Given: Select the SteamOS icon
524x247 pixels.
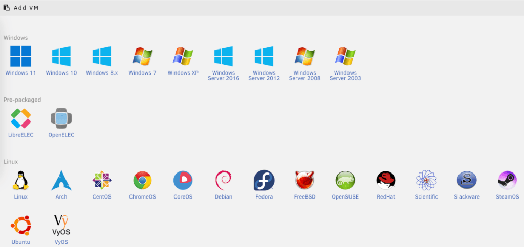Looking at the screenshot, I should 507,181.
